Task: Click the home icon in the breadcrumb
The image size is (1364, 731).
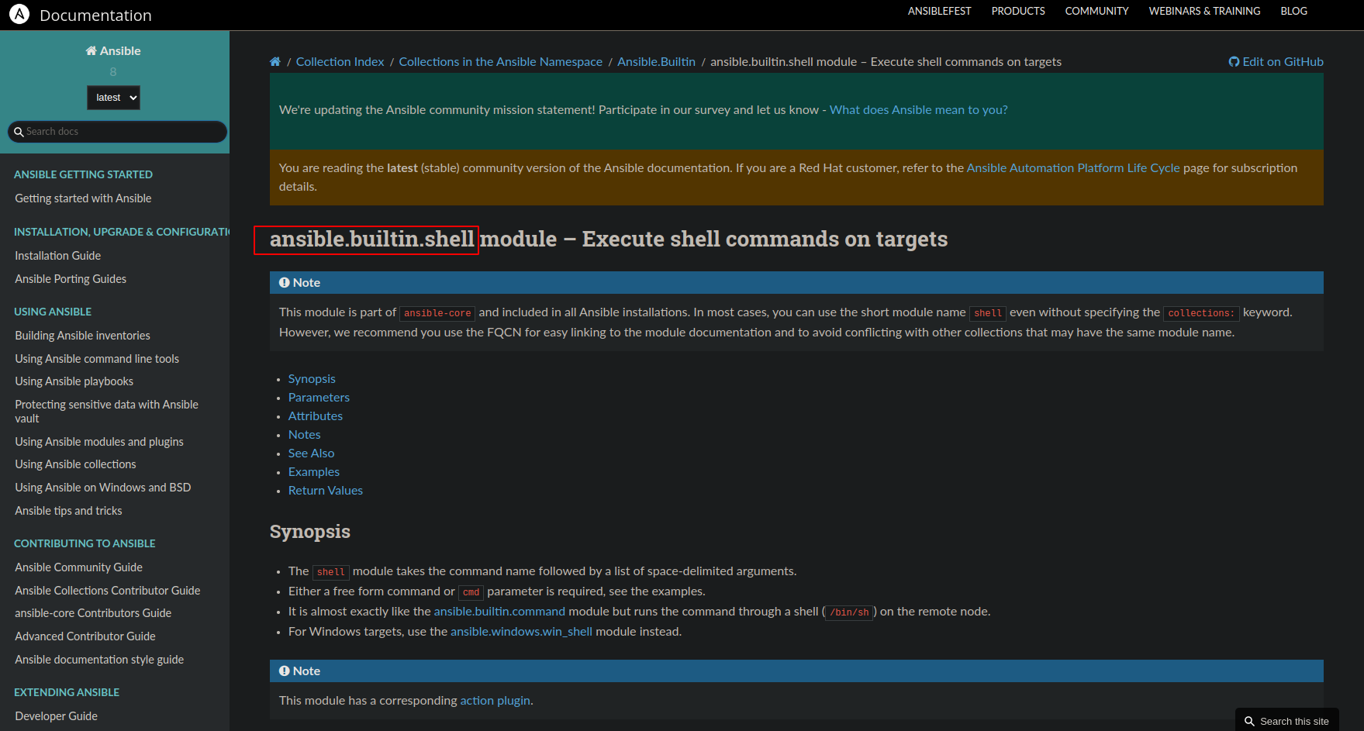Action: 275,62
